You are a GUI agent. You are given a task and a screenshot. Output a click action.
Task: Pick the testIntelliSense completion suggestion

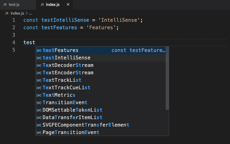coord(67,58)
